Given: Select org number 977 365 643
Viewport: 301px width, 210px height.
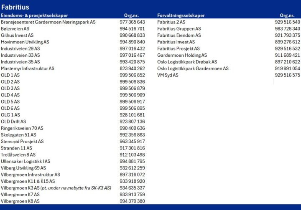Looking at the screenshot, I should 132,22.
